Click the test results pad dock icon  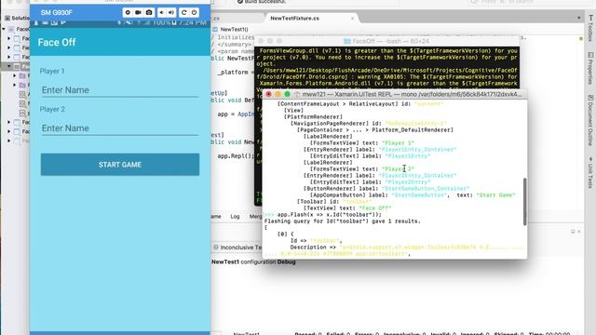[x=573, y=232]
